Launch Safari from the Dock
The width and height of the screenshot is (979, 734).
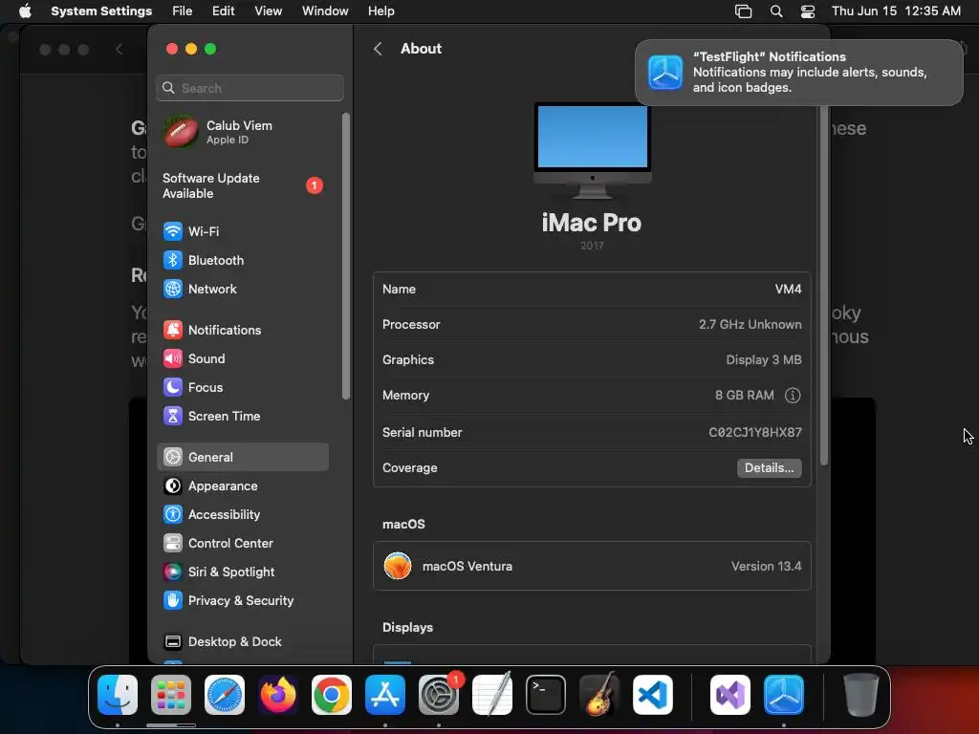pyautogui.click(x=225, y=695)
